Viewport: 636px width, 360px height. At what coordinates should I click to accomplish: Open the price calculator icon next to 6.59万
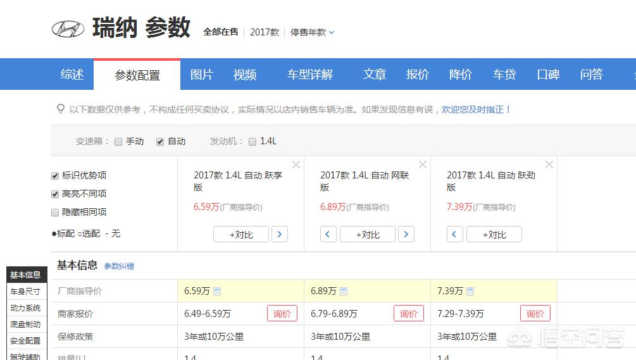coord(217,291)
